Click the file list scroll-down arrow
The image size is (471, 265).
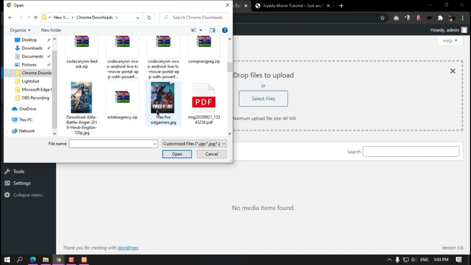[x=230, y=134]
